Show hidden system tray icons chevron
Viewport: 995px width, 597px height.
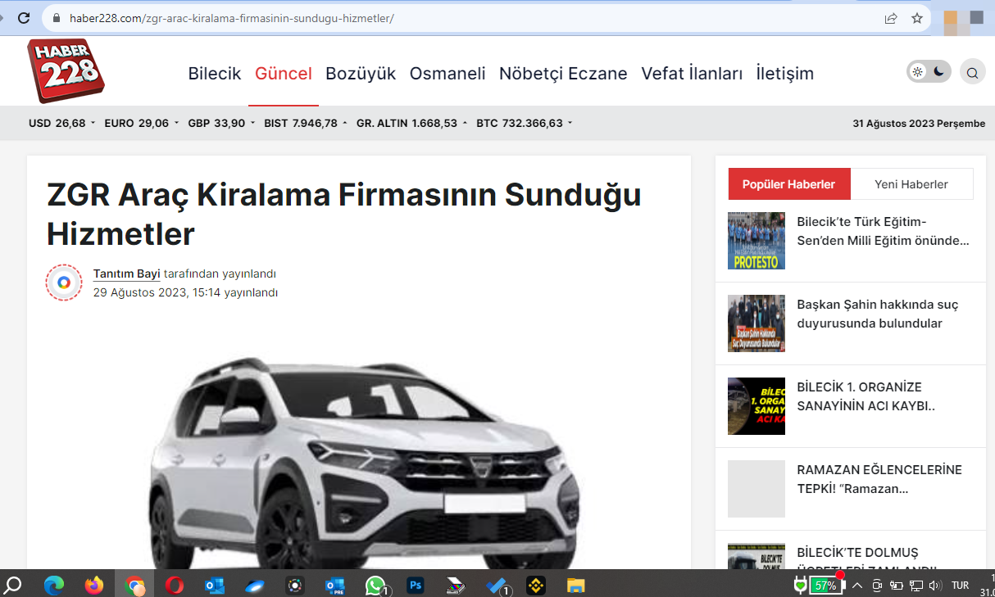(x=857, y=586)
